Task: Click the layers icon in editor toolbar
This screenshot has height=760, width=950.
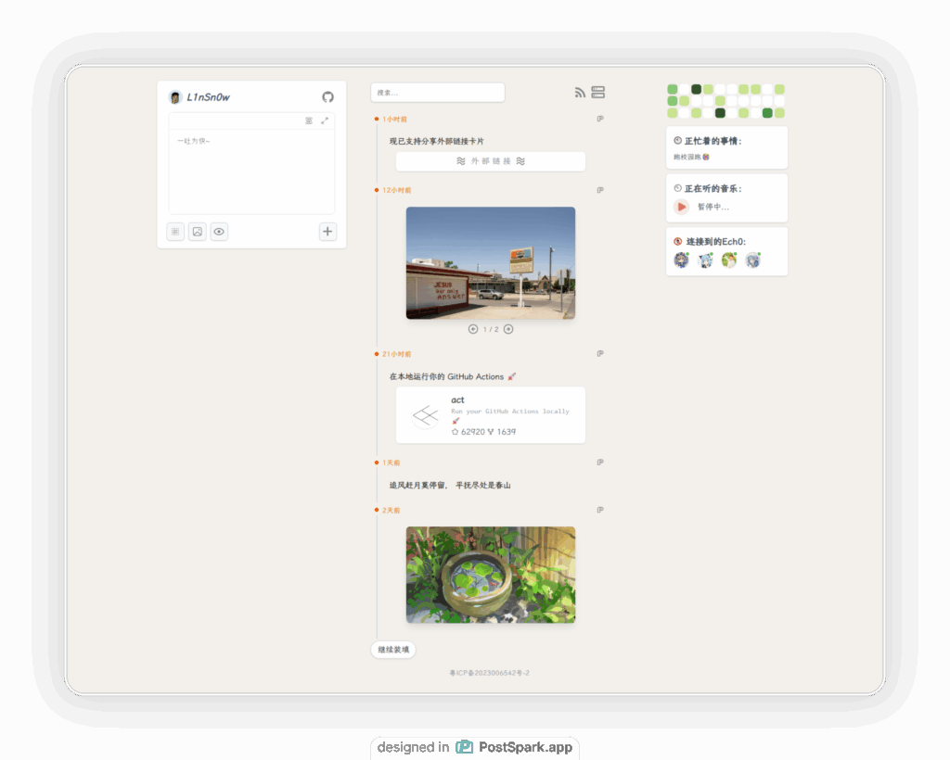Action: coord(309,120)
